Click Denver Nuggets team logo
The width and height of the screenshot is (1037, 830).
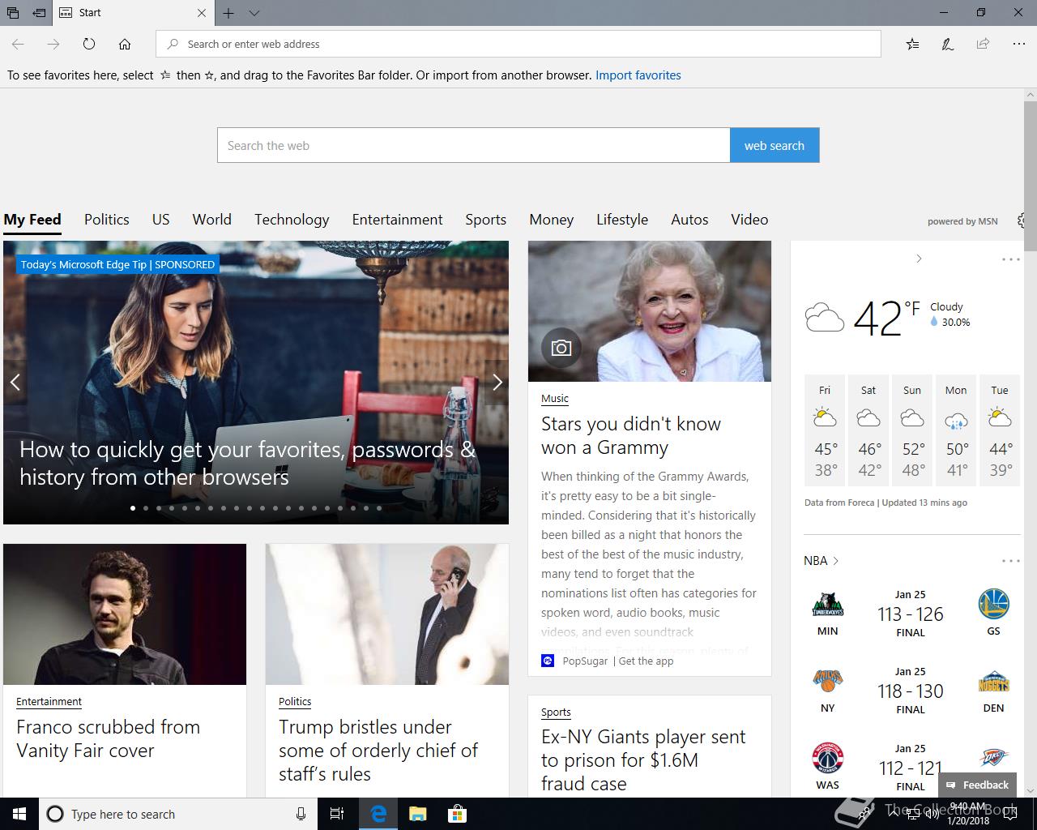tap(993, 682)
